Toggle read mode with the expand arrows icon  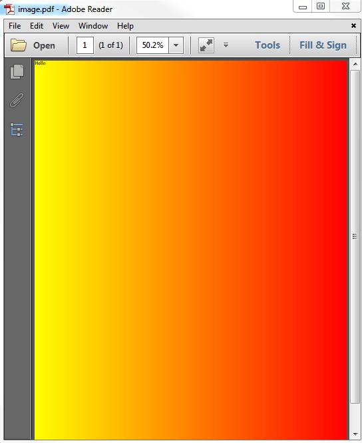pos(206,45)
